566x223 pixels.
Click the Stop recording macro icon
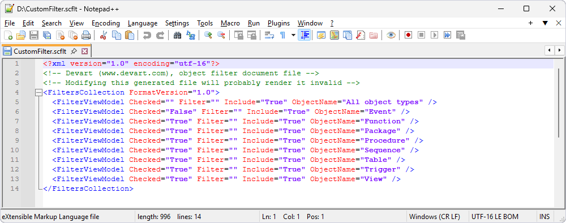[421, 35]
